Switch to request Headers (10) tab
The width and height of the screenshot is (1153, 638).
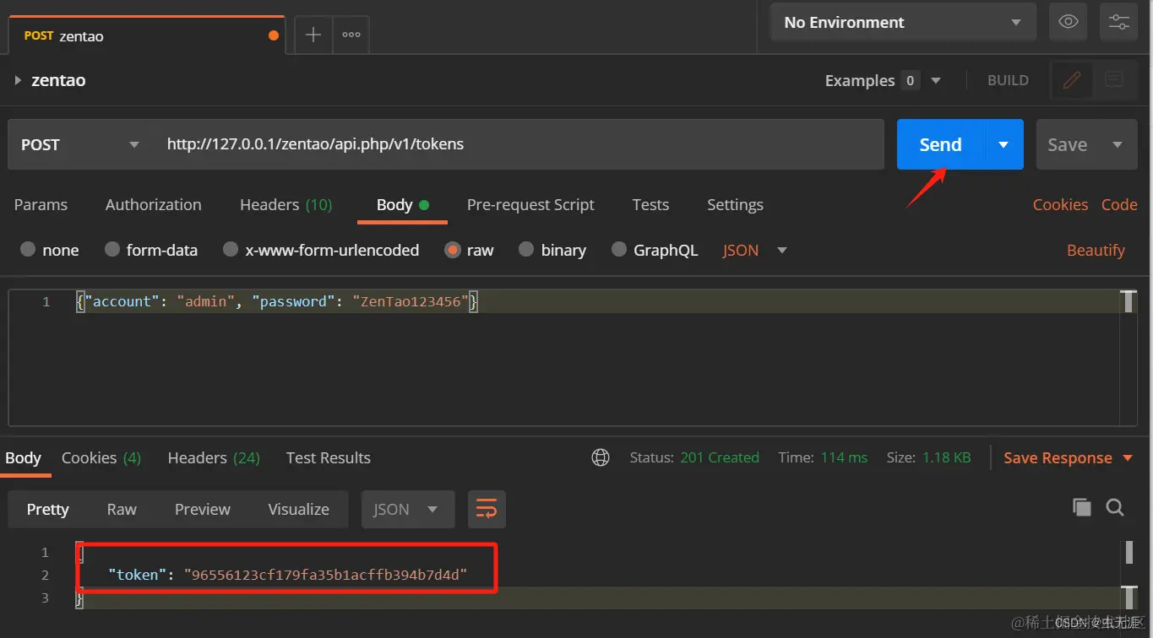click(286, 204)
